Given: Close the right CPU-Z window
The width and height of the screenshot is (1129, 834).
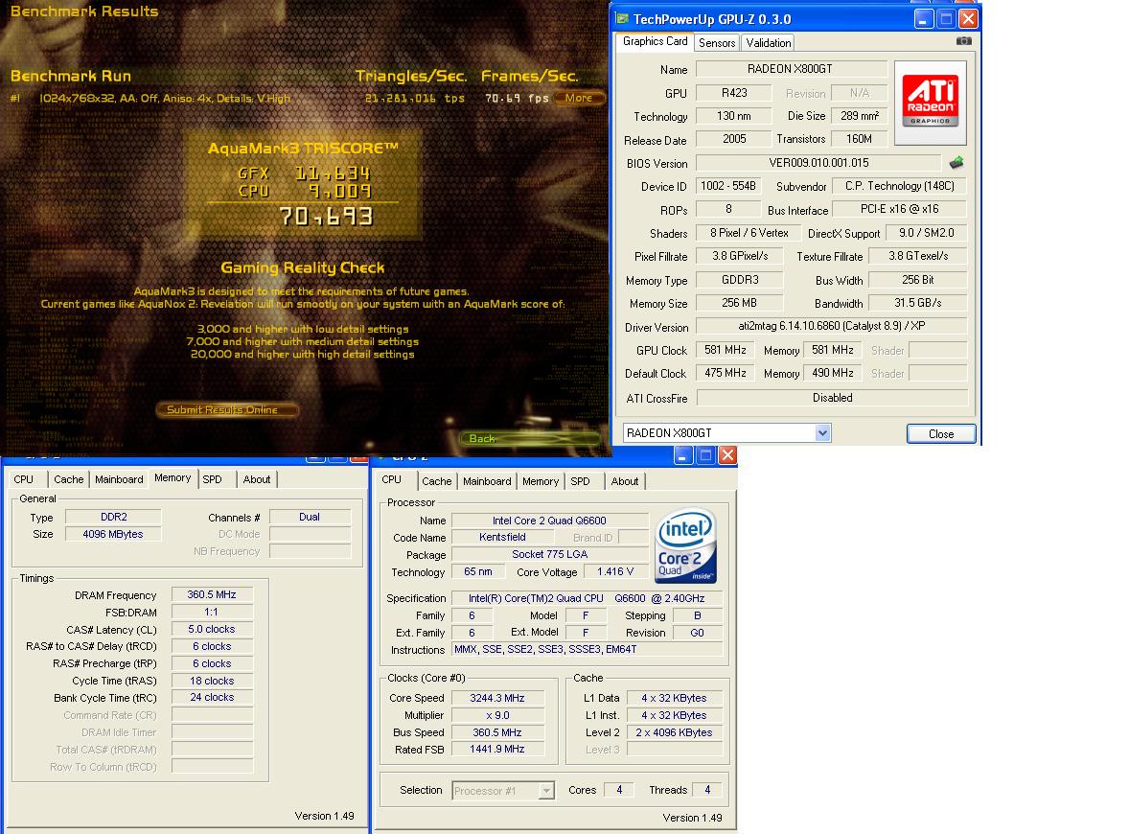Looking at the screenshot, I should (x=728, y=455).
